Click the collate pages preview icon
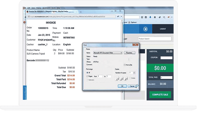 pyautogui.click(x=121, y=79)
